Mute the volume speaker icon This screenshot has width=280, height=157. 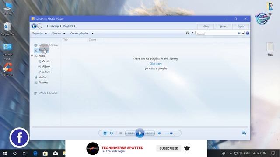(159, 133)
